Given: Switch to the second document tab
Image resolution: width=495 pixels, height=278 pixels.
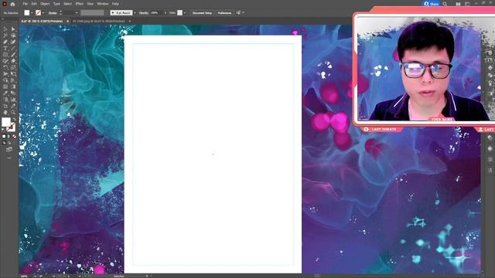Looking at the screenshot, I should (98, 21).
